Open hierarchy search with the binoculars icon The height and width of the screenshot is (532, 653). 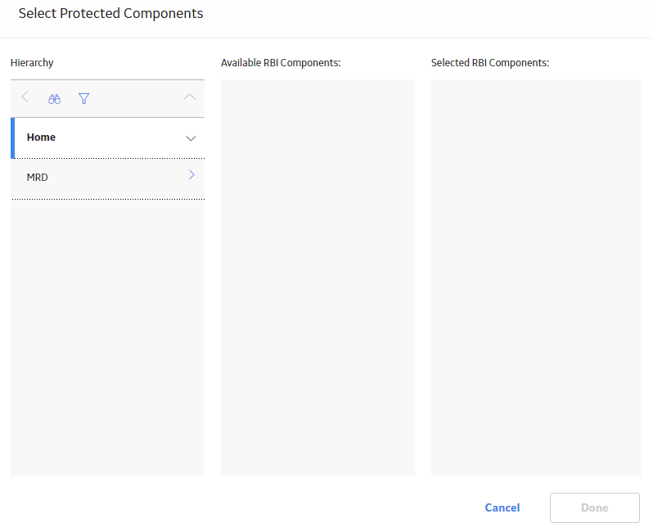(54, 99)
